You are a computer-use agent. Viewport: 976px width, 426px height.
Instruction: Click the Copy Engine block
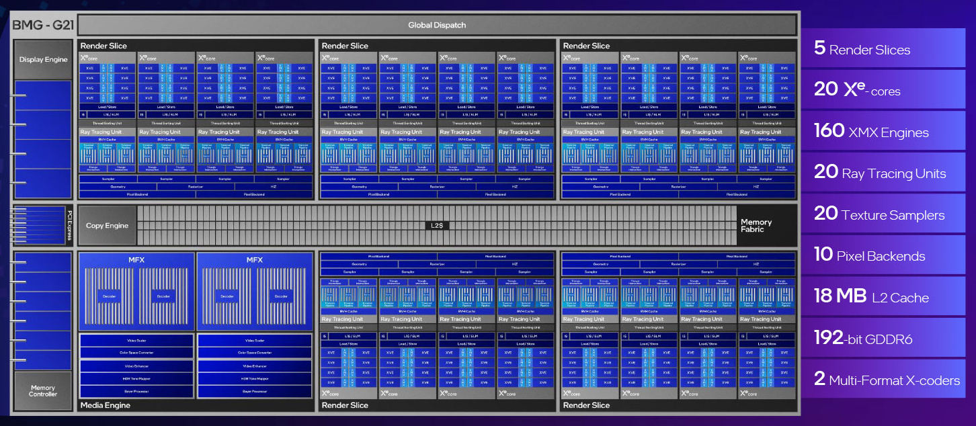(107, 226)
